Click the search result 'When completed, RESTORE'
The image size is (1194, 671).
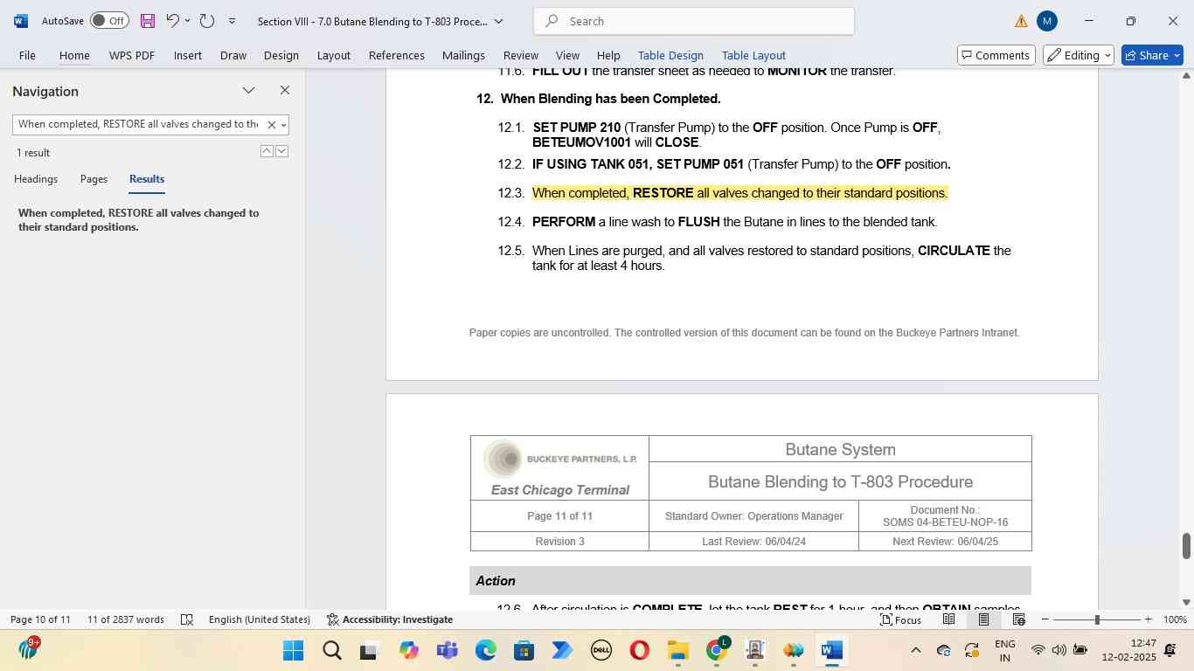(x=139, y=220)
